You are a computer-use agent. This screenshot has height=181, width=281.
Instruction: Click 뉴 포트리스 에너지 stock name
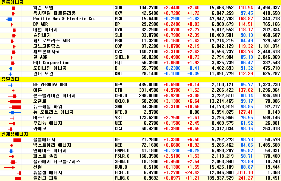(x=53, y=112)
